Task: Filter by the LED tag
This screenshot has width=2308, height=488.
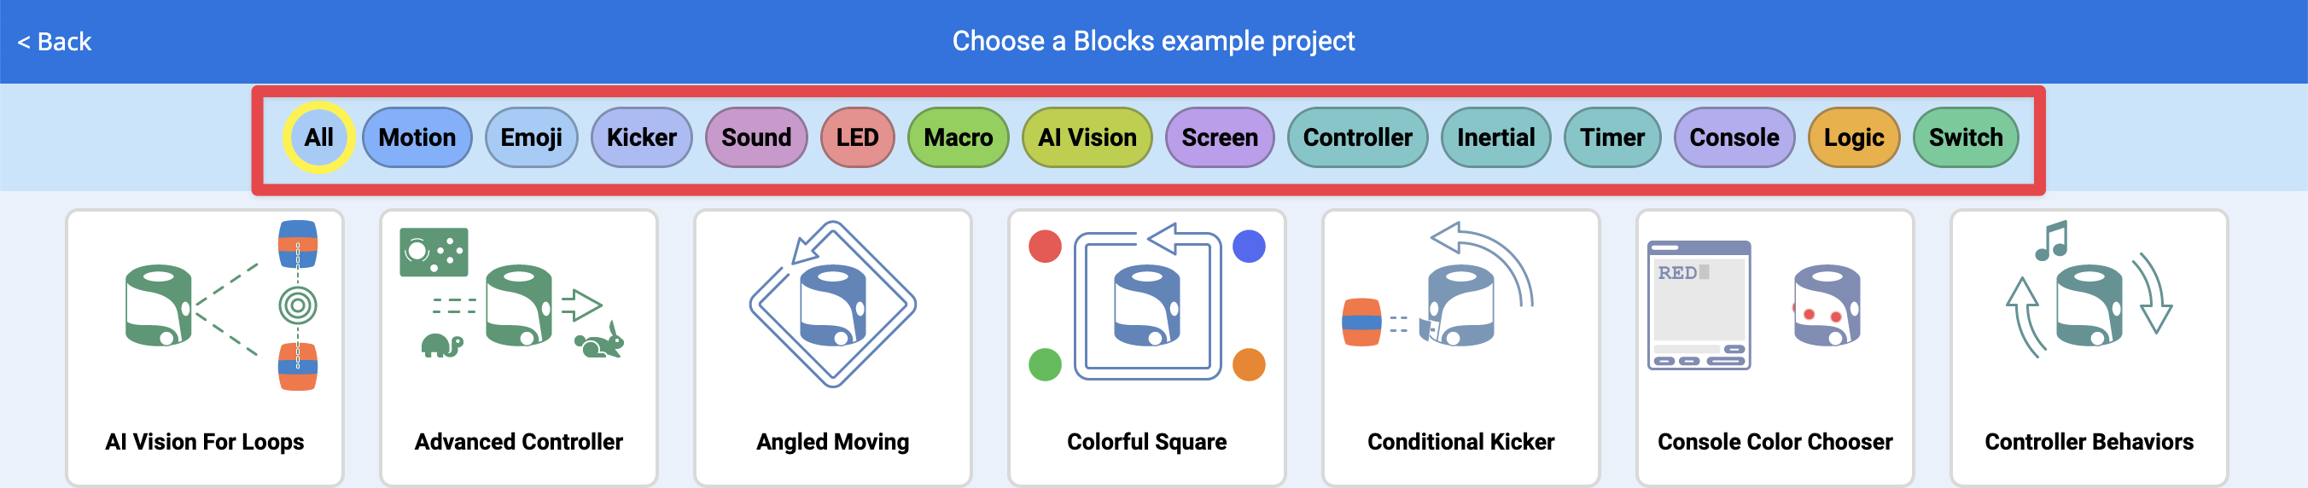Action: tap(858, 138)
